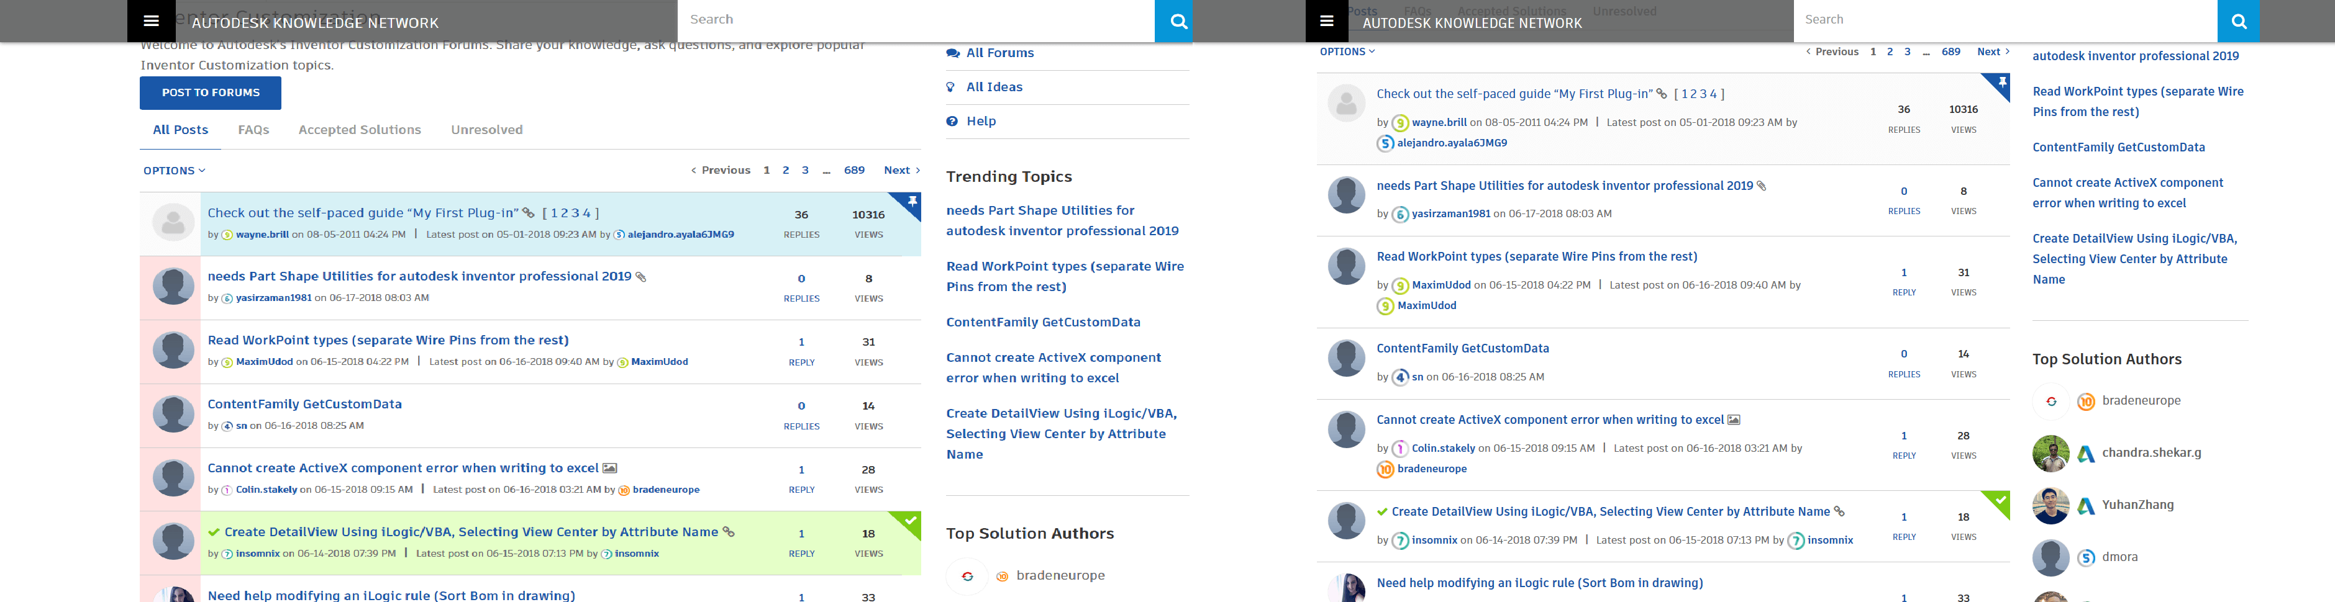The width and height of the screenshot is (2335, 602).
Task: Open 'Need help modifying an iLogic rule' in right window
Action: [x=1539, y=583]
